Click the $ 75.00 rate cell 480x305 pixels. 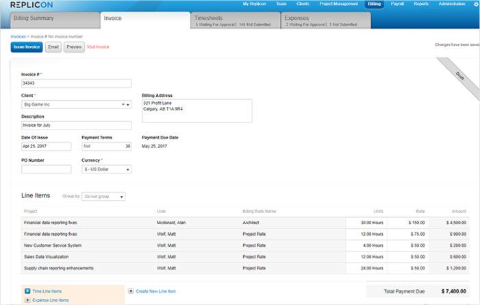(407, 234)
